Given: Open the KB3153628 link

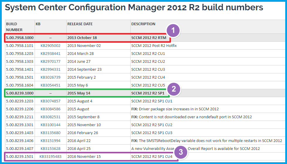Looking at the screenshot, I should [50, 149].
